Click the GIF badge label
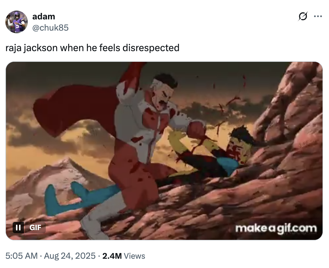The height and width of the screenshot is (268, 329). tap(35, 228)
